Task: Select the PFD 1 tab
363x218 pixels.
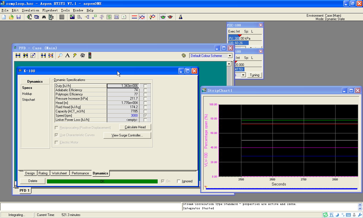Action: click(25, 191)
